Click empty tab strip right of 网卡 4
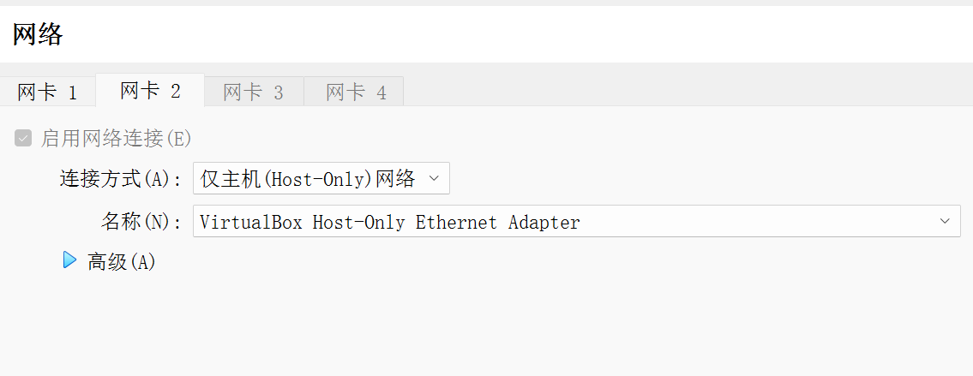 click(686, 91)
